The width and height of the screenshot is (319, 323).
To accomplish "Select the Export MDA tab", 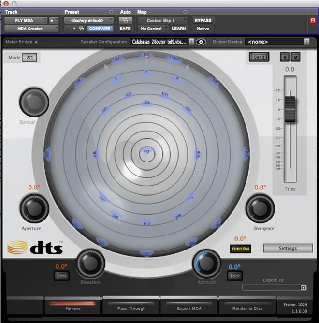I will pyautogui.click(x=189, y=308).
